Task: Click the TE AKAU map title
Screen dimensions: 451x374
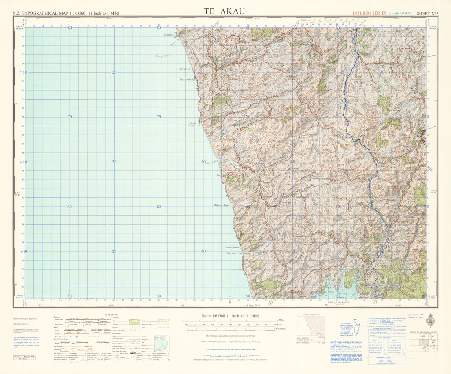Action: (x=225, y=11)
